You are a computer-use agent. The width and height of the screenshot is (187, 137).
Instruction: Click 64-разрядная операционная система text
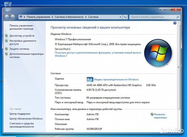pos(108,98)
